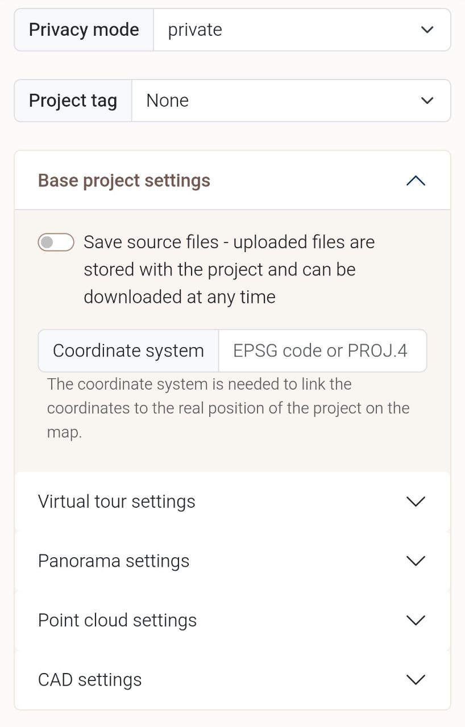465x727 pixels.
Task: Click the EPSG code or PROJ.4 input field
Action: pos(322,350)
